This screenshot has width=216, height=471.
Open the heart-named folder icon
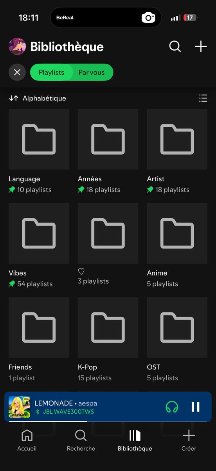108,234
